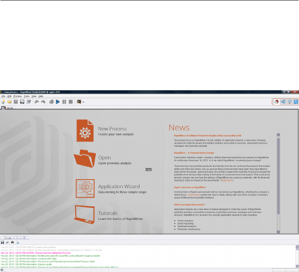299x272 pixels.
Task: Select log line 'Saving results.'
Action: [x=26, y=265]
